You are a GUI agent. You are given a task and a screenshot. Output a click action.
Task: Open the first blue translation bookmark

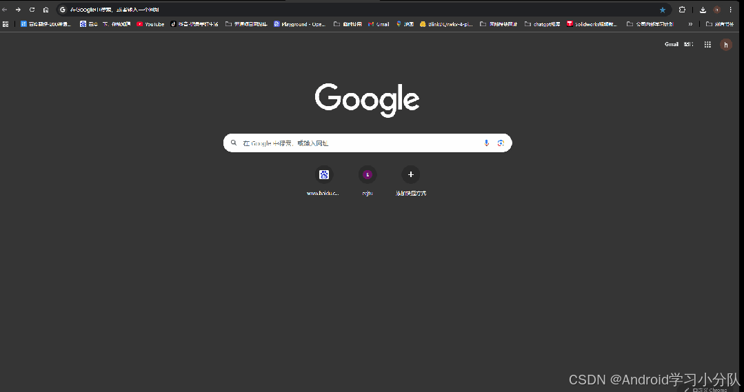pos(46,23)
